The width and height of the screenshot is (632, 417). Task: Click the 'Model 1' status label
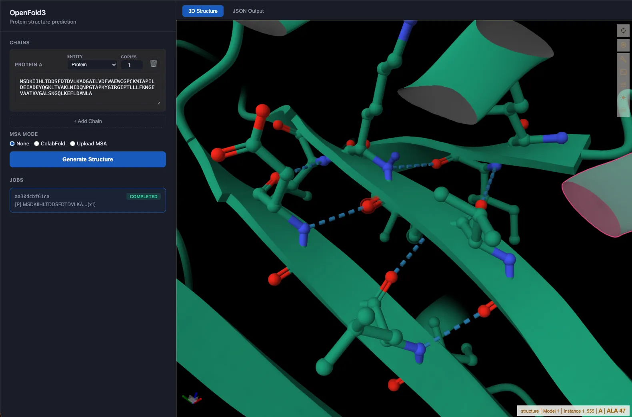[551, 411]
